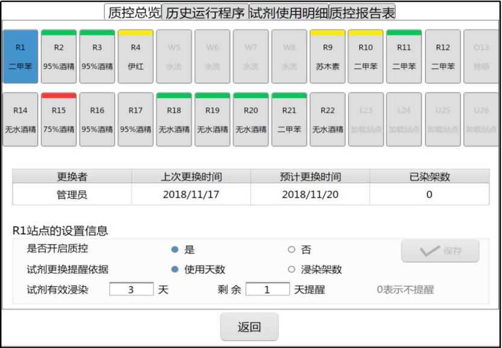Select the R9 苏木素 station tile
502x348 pixels.
pyautogui.click(x=327, y=56)
